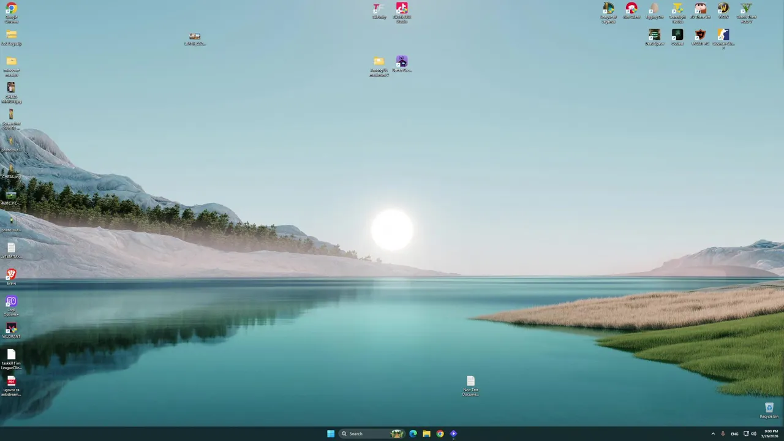784x441 pixels.
Task: Open the purple app pinned on taskbar
Action: (453, 434)
